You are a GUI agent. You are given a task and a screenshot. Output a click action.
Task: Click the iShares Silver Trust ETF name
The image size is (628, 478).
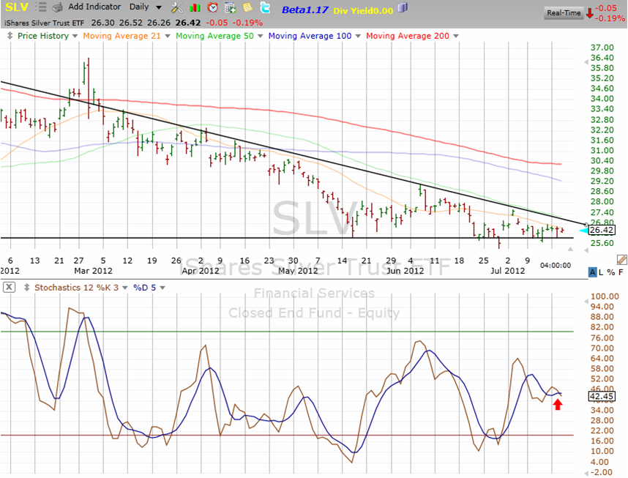[45, 23]
